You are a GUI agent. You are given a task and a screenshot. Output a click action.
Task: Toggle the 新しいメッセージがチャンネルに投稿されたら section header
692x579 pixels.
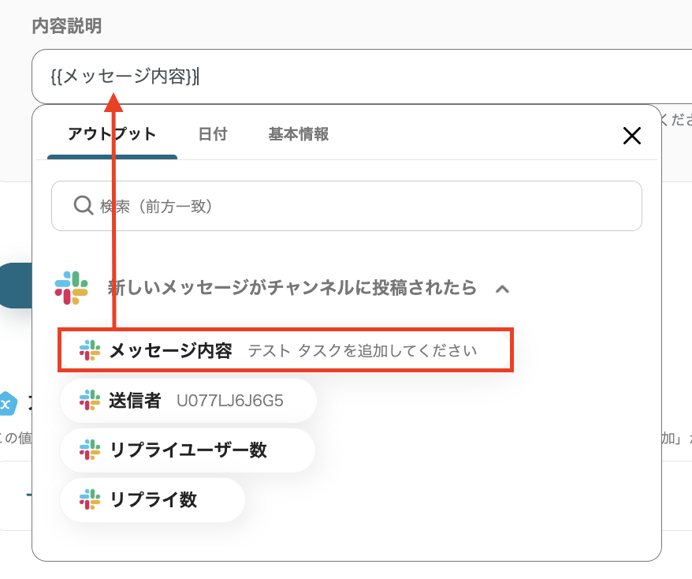[292, 288]
